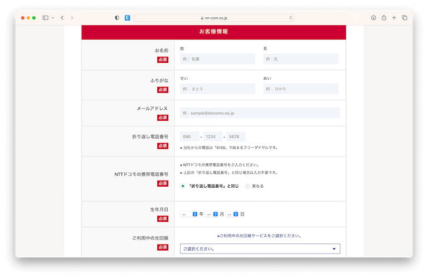The height and width of the screenshot is (278, 428).
Task: Click the 姓 surname input field
Action: click(217, 59)
